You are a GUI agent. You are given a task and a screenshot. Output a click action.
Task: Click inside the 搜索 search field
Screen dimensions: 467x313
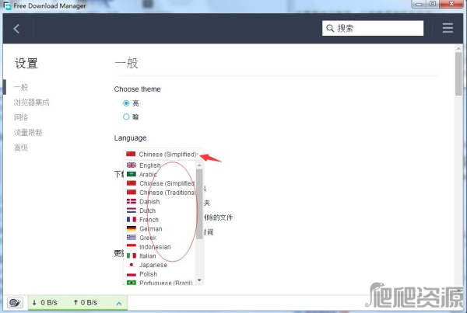pyautogui.click(x=373, y=28)
